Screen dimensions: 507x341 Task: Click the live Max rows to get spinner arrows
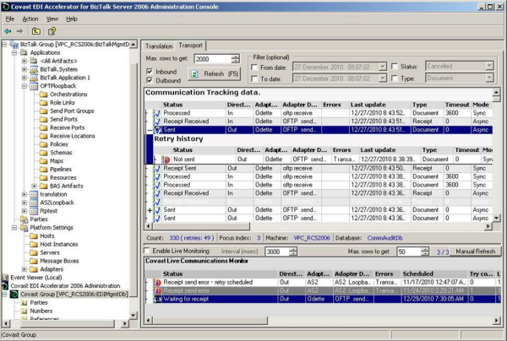pos(425,252)
